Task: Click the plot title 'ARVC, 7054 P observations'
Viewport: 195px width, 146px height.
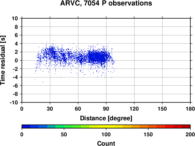Action: click(x=106, y=3)
